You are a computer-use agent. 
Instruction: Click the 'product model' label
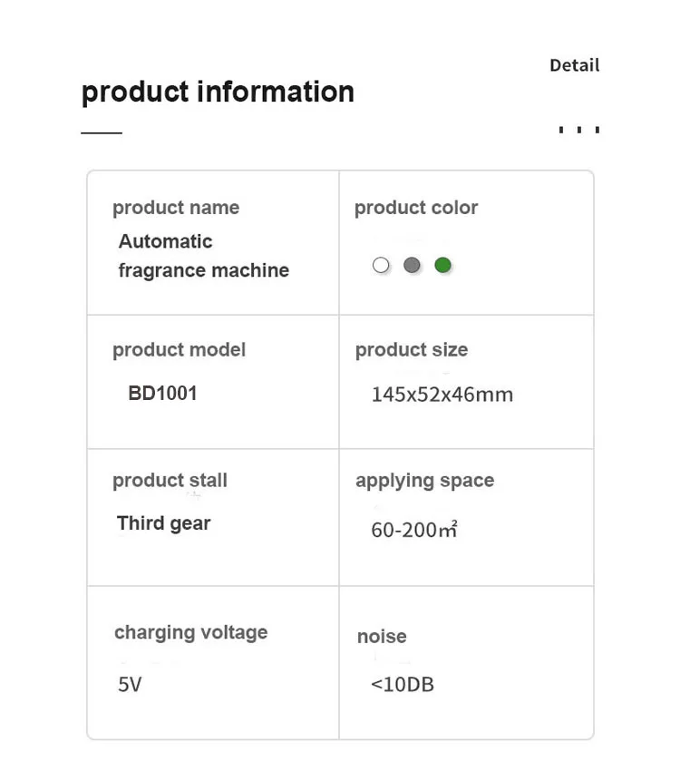(179, 350)
